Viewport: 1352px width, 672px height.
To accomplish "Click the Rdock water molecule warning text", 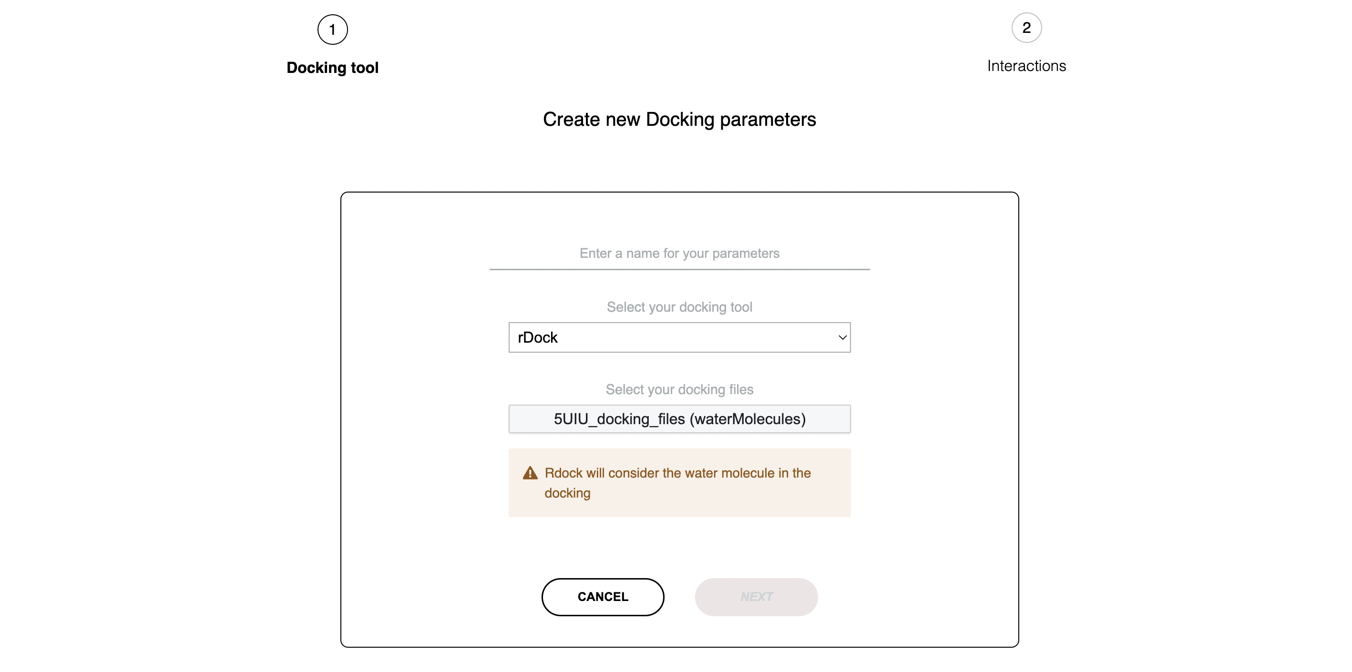I will click(677, 473).
